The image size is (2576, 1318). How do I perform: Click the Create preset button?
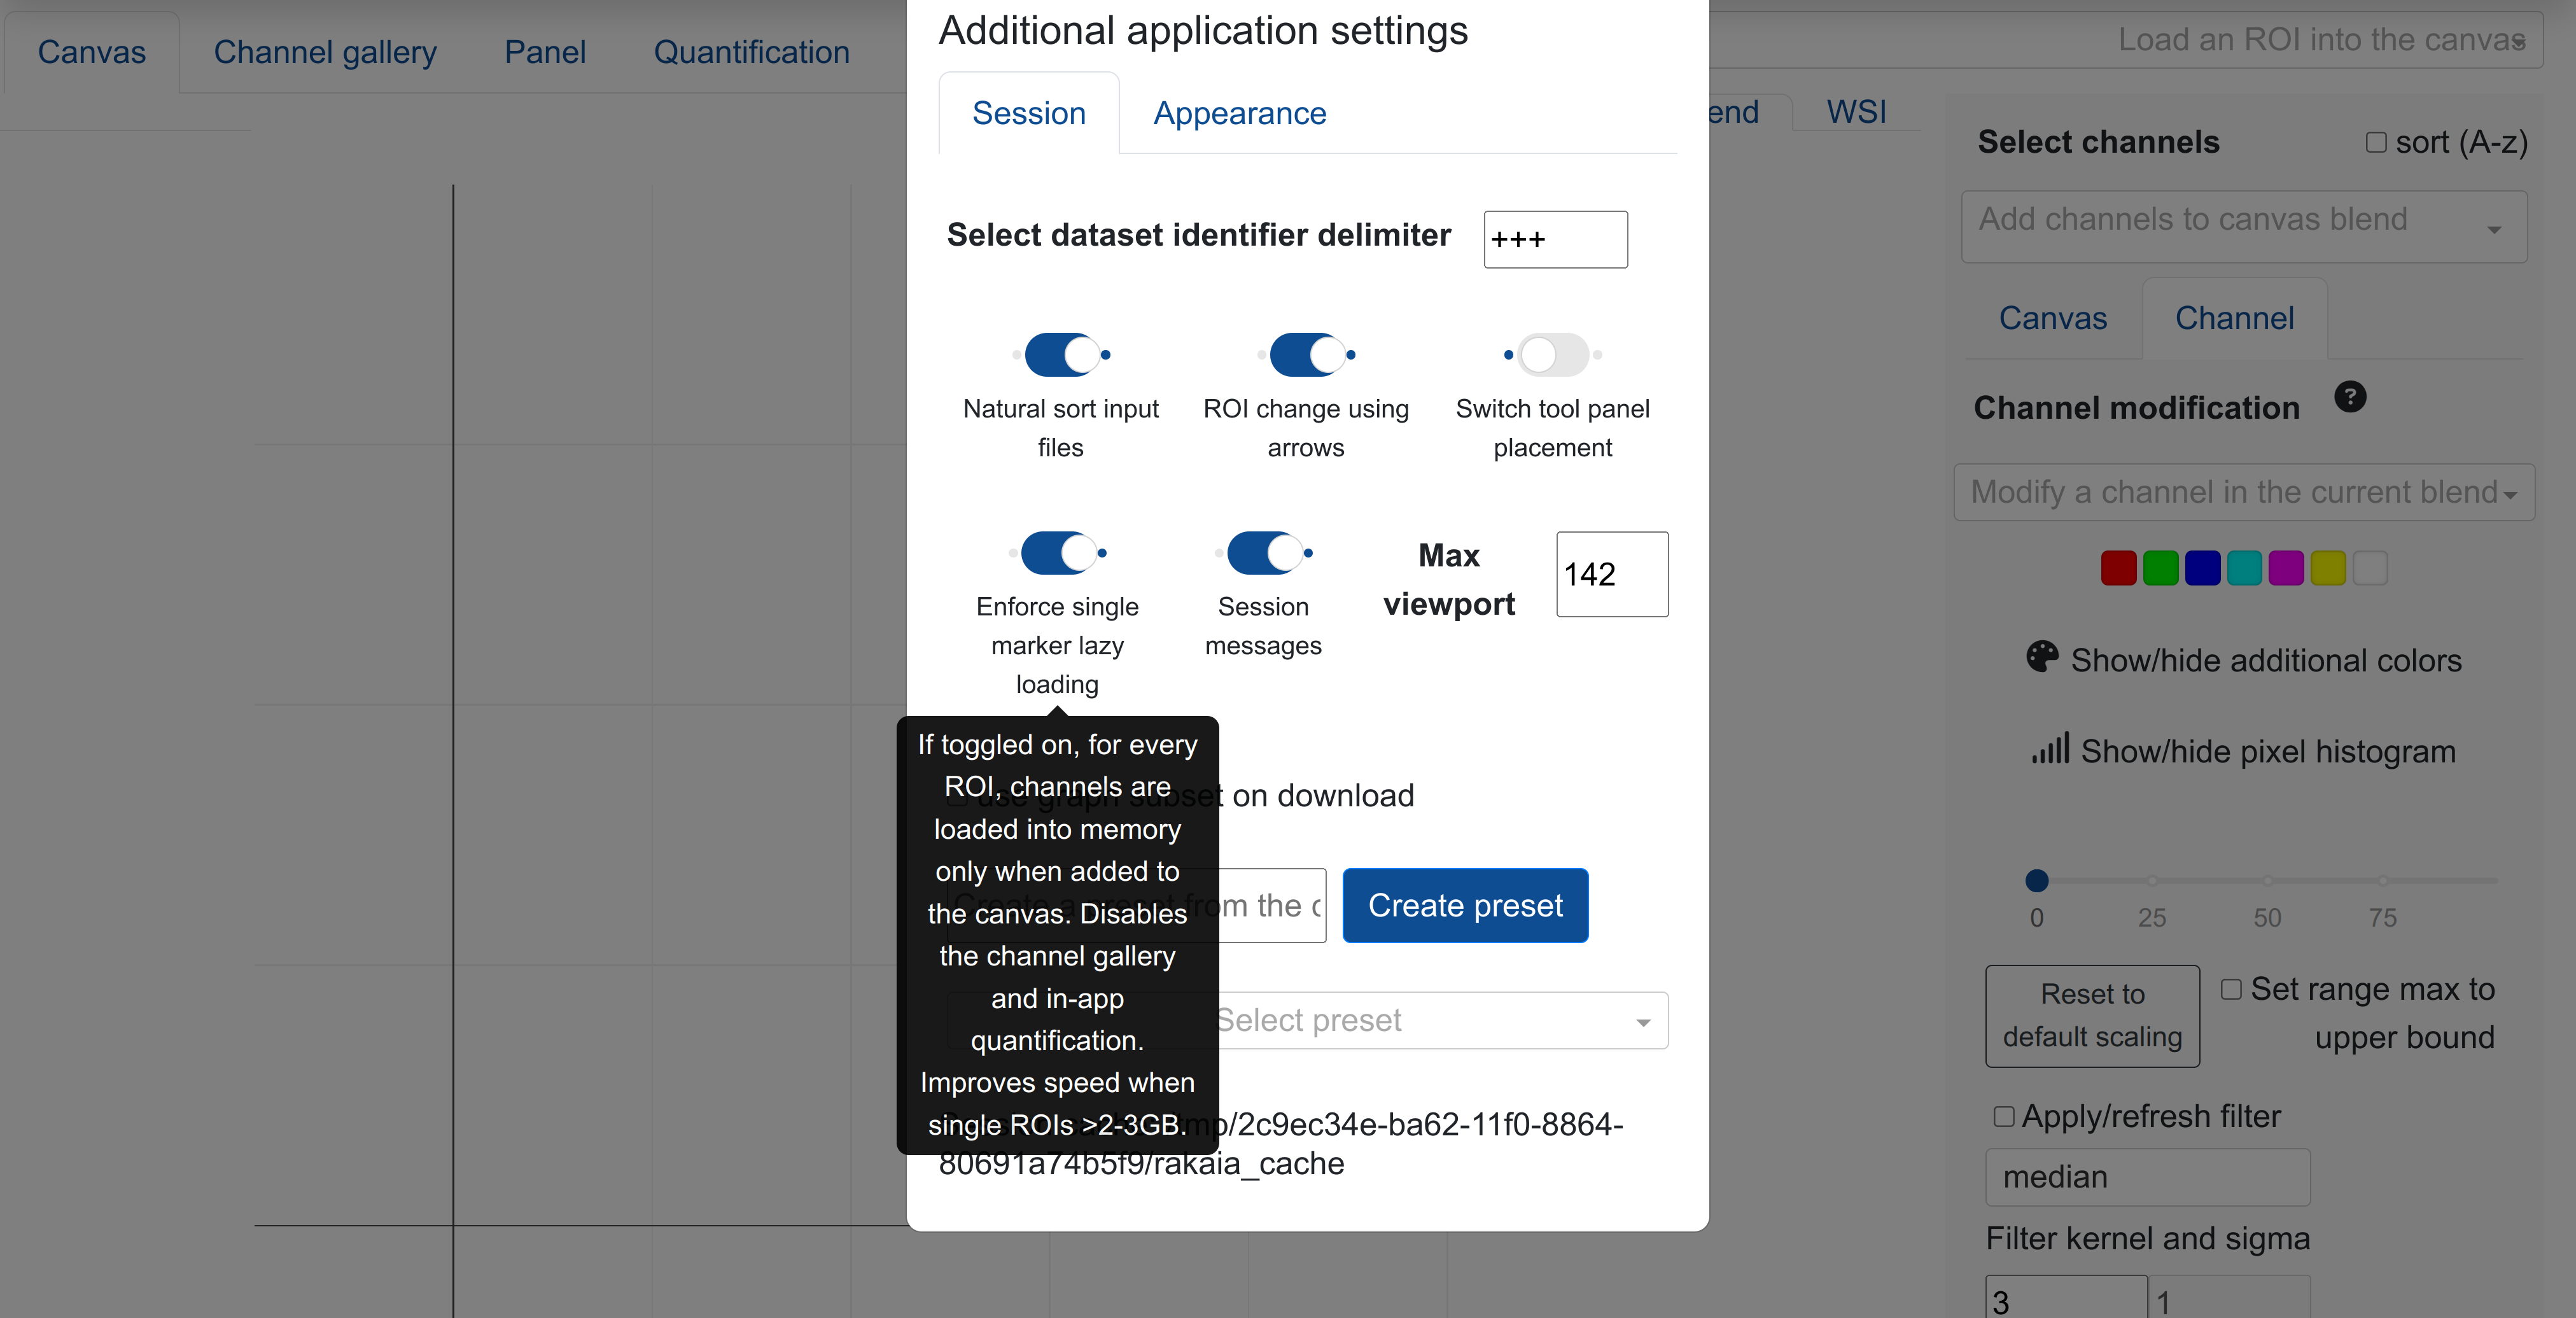1465,905
